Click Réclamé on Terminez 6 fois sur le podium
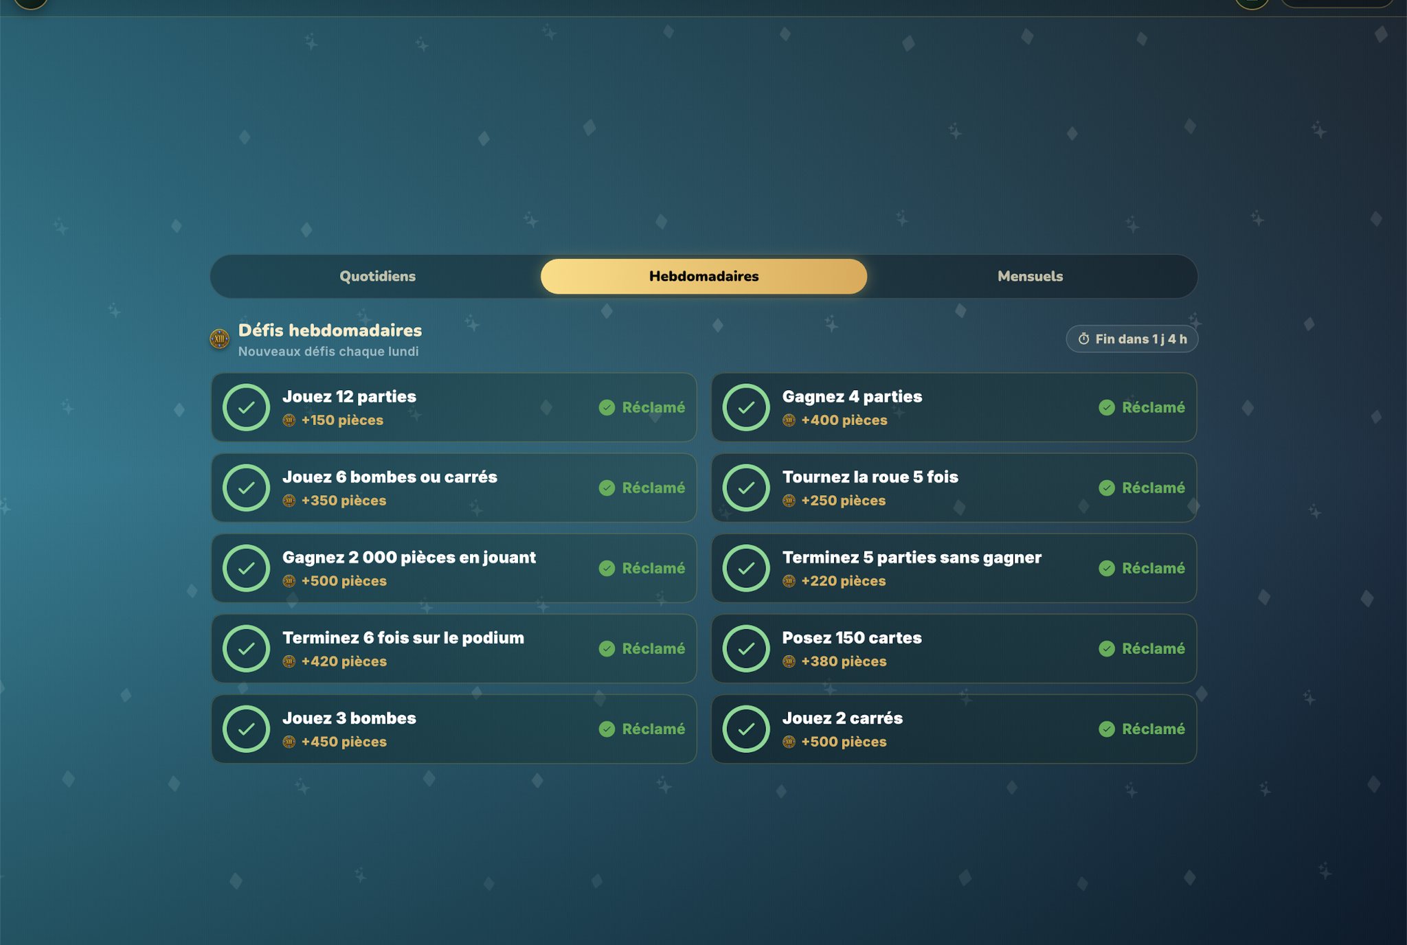 (642, 648)
